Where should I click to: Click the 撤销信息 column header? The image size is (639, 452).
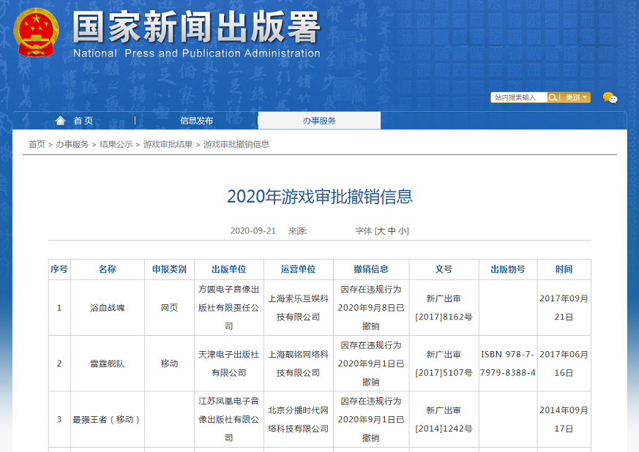371,269
